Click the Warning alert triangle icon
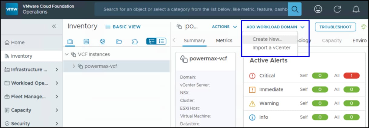The height and width of the screenshot is (128, 369). tap(252, 104)
